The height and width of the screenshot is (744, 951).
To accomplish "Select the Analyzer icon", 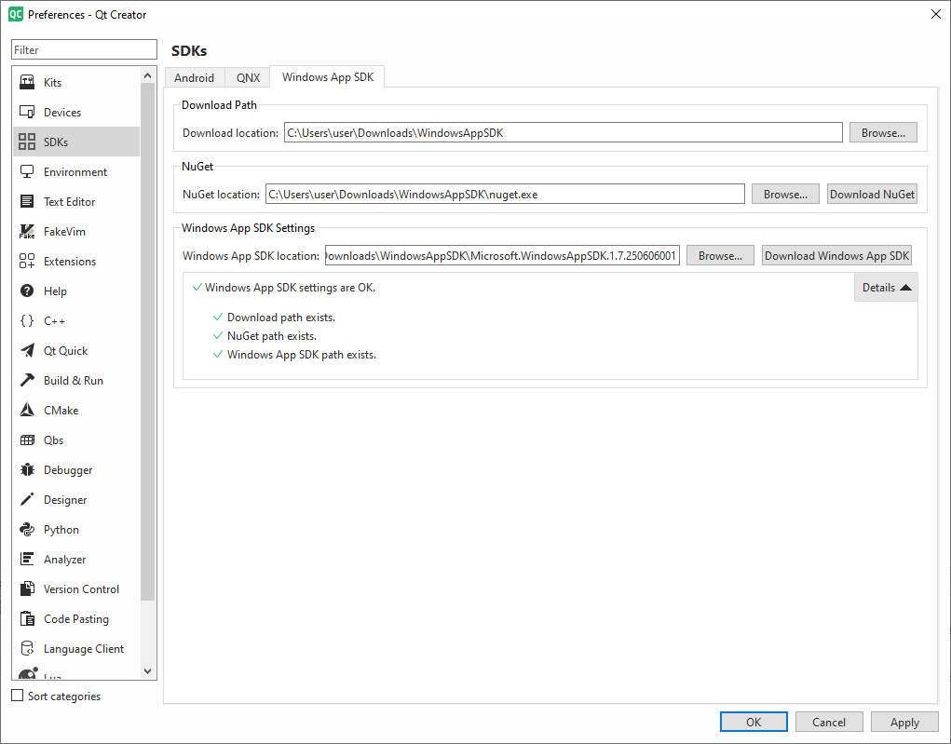I will 27,559.
